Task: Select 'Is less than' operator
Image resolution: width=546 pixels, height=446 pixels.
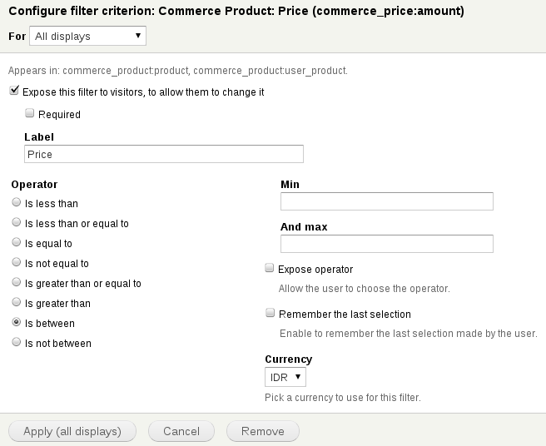Action: pos(17,203)
